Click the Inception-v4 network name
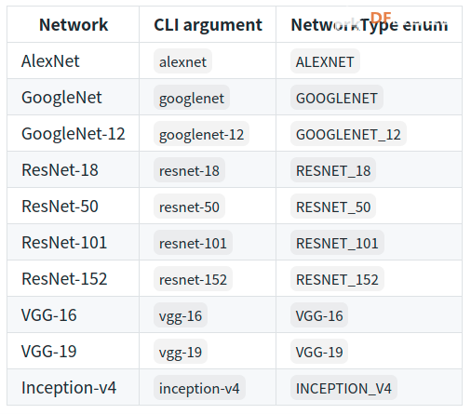The height and width of the screenshot is (414, 471). coord(69,387)
